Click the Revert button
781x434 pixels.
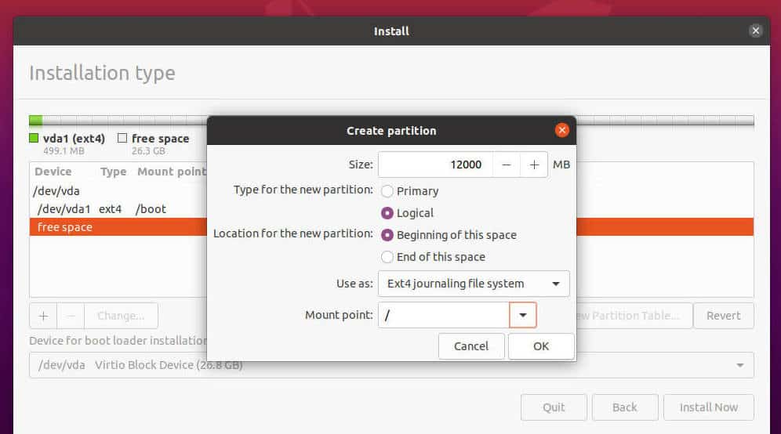723,316
